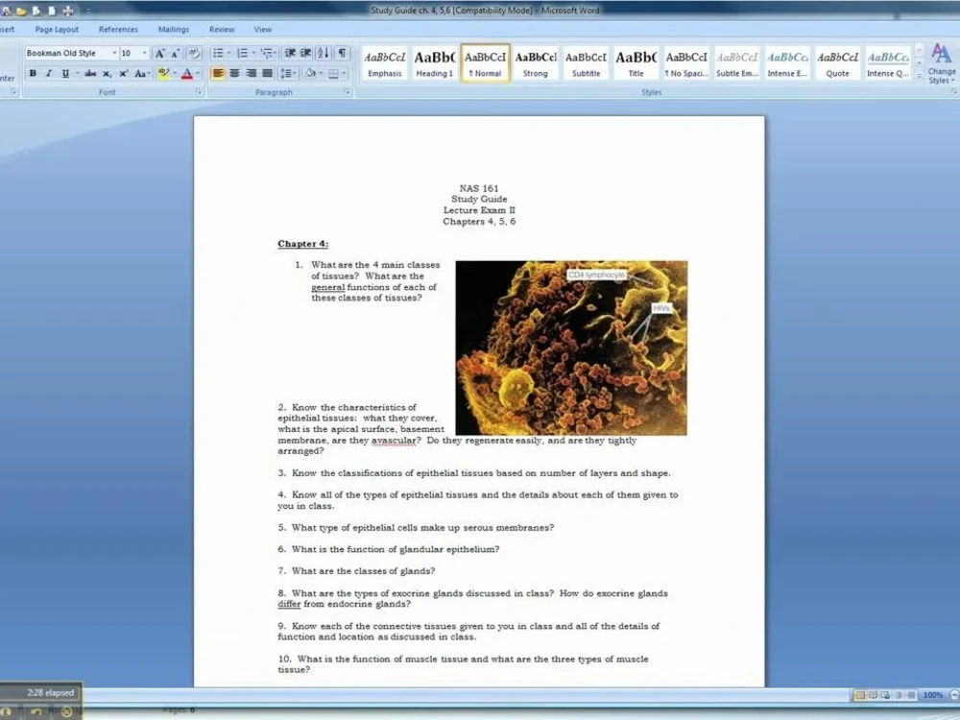Click Increase Indent icon

click(x=306, y=53)
